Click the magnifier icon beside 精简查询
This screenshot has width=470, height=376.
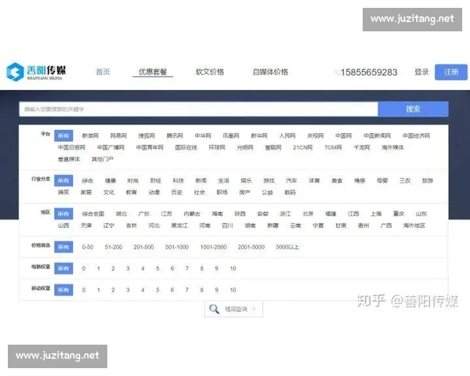tap(214, 309)
